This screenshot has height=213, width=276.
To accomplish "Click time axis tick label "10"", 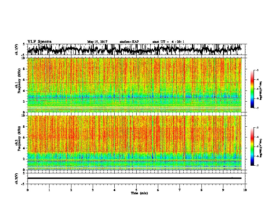I will tap(245, 190).
